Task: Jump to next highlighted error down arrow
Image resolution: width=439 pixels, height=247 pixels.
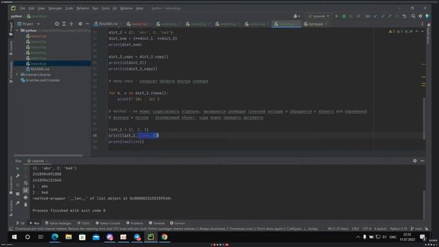Action: click(423, 32)
